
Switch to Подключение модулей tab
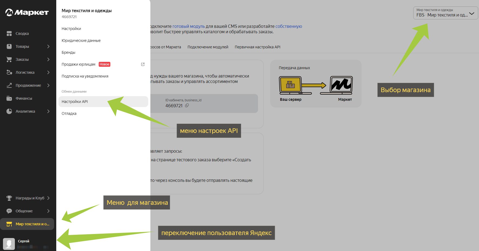[x=208, y=47]
